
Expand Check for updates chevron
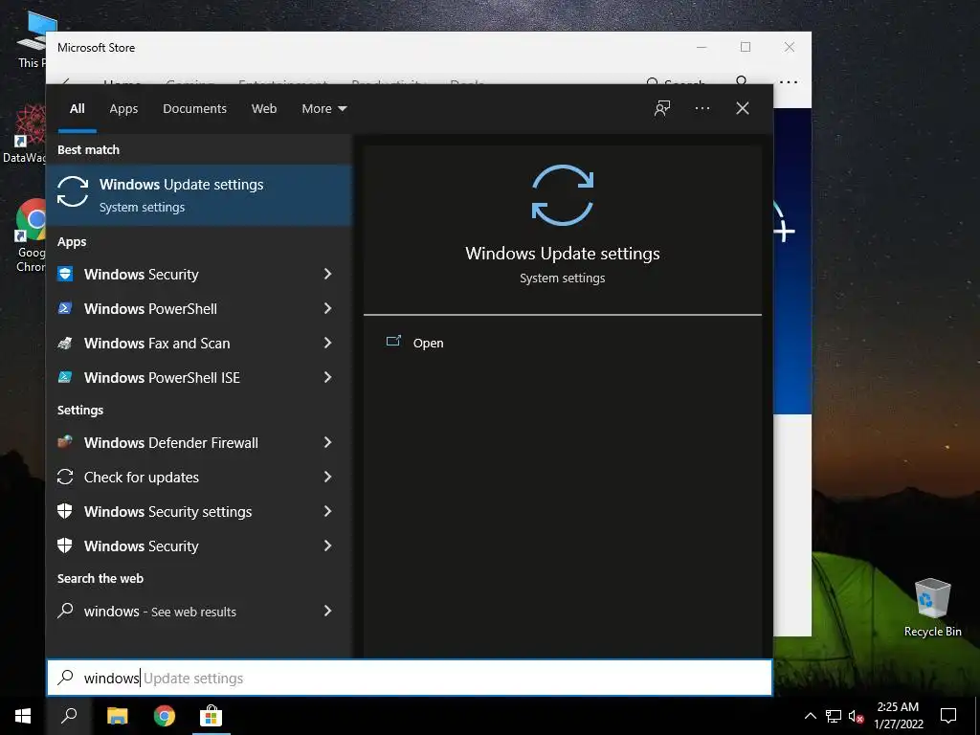pos(327,477)
